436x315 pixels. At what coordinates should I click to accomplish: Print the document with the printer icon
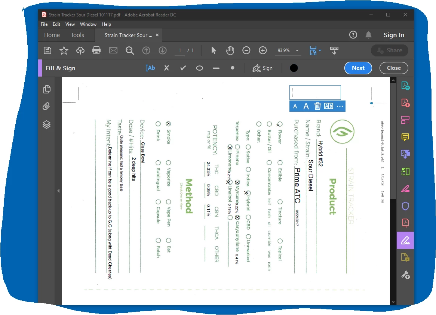(96, 50)
